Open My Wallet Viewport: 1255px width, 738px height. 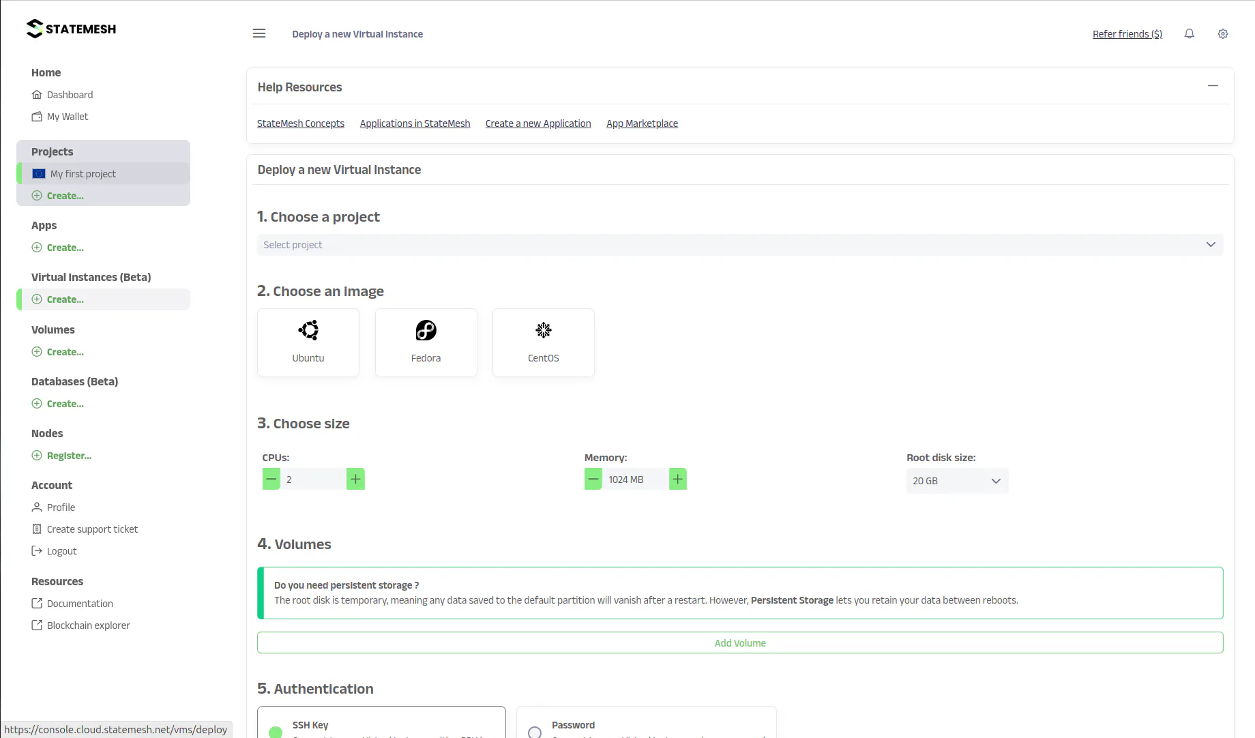pos(68,117)
